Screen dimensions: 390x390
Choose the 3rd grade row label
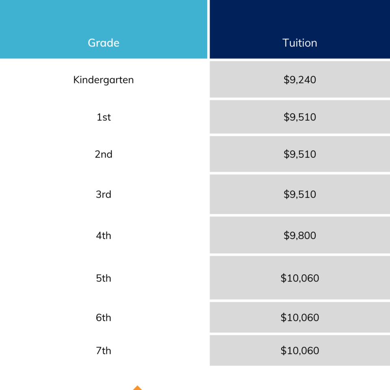tap(104, 194)
